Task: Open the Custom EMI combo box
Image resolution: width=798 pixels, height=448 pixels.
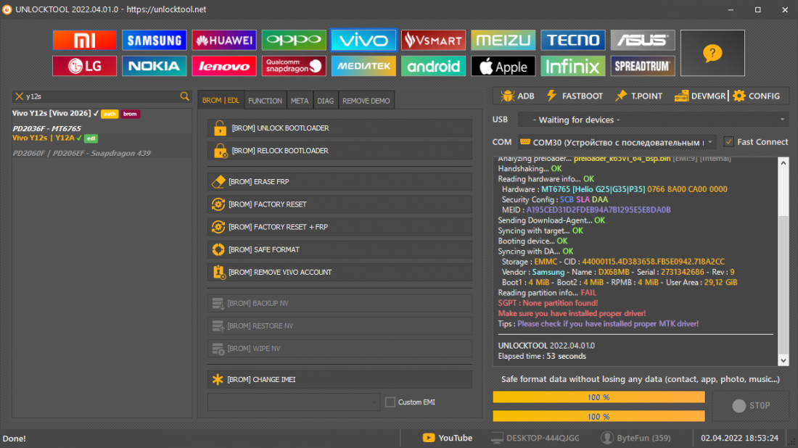Action: point(294,402)
